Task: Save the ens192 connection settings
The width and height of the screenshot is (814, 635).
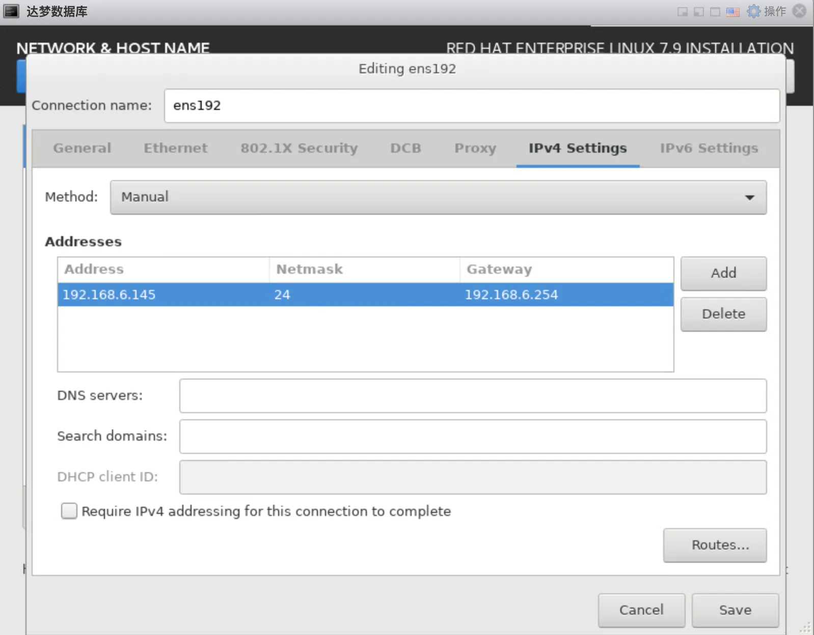Action: click(x=735, y=610)
